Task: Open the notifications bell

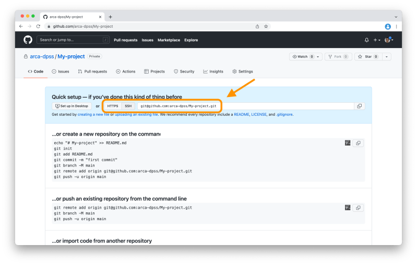Action: point(367,40)
